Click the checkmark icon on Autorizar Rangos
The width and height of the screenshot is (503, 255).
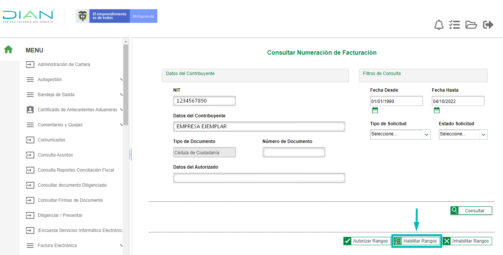coord(348,241)
